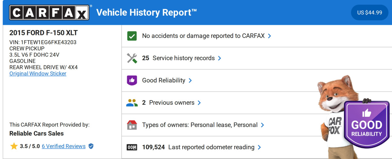This screenshot has width=392, height=159.
Task: Click the odometer reading icon
Action: [x=132, y=147]
